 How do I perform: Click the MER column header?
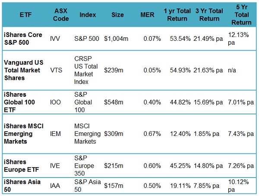point(147,14)
